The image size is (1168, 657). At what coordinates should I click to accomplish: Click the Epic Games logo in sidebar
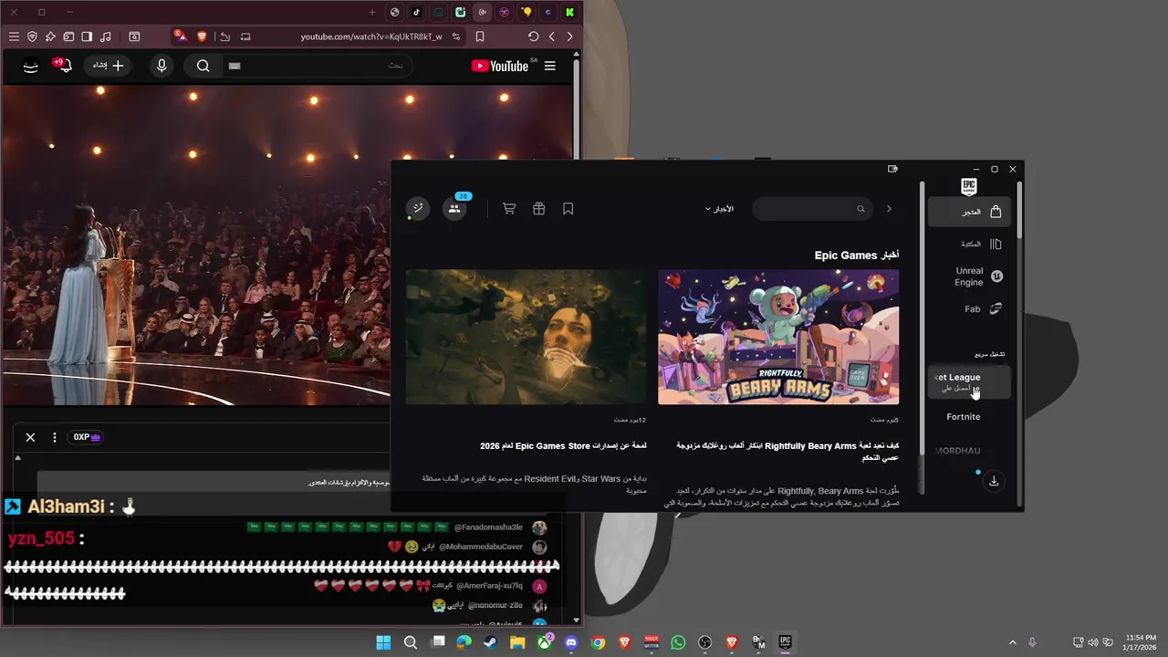[x=969, y=186]
